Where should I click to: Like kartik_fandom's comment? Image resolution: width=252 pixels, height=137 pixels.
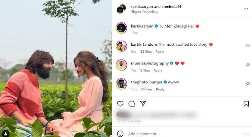tap(248, 46)
